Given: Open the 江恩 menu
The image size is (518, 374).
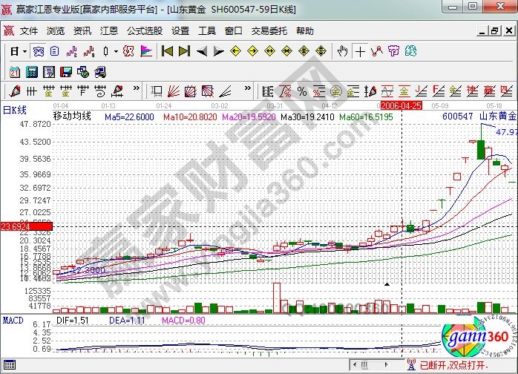Looking at the screenshot, I should pos(109,31).
